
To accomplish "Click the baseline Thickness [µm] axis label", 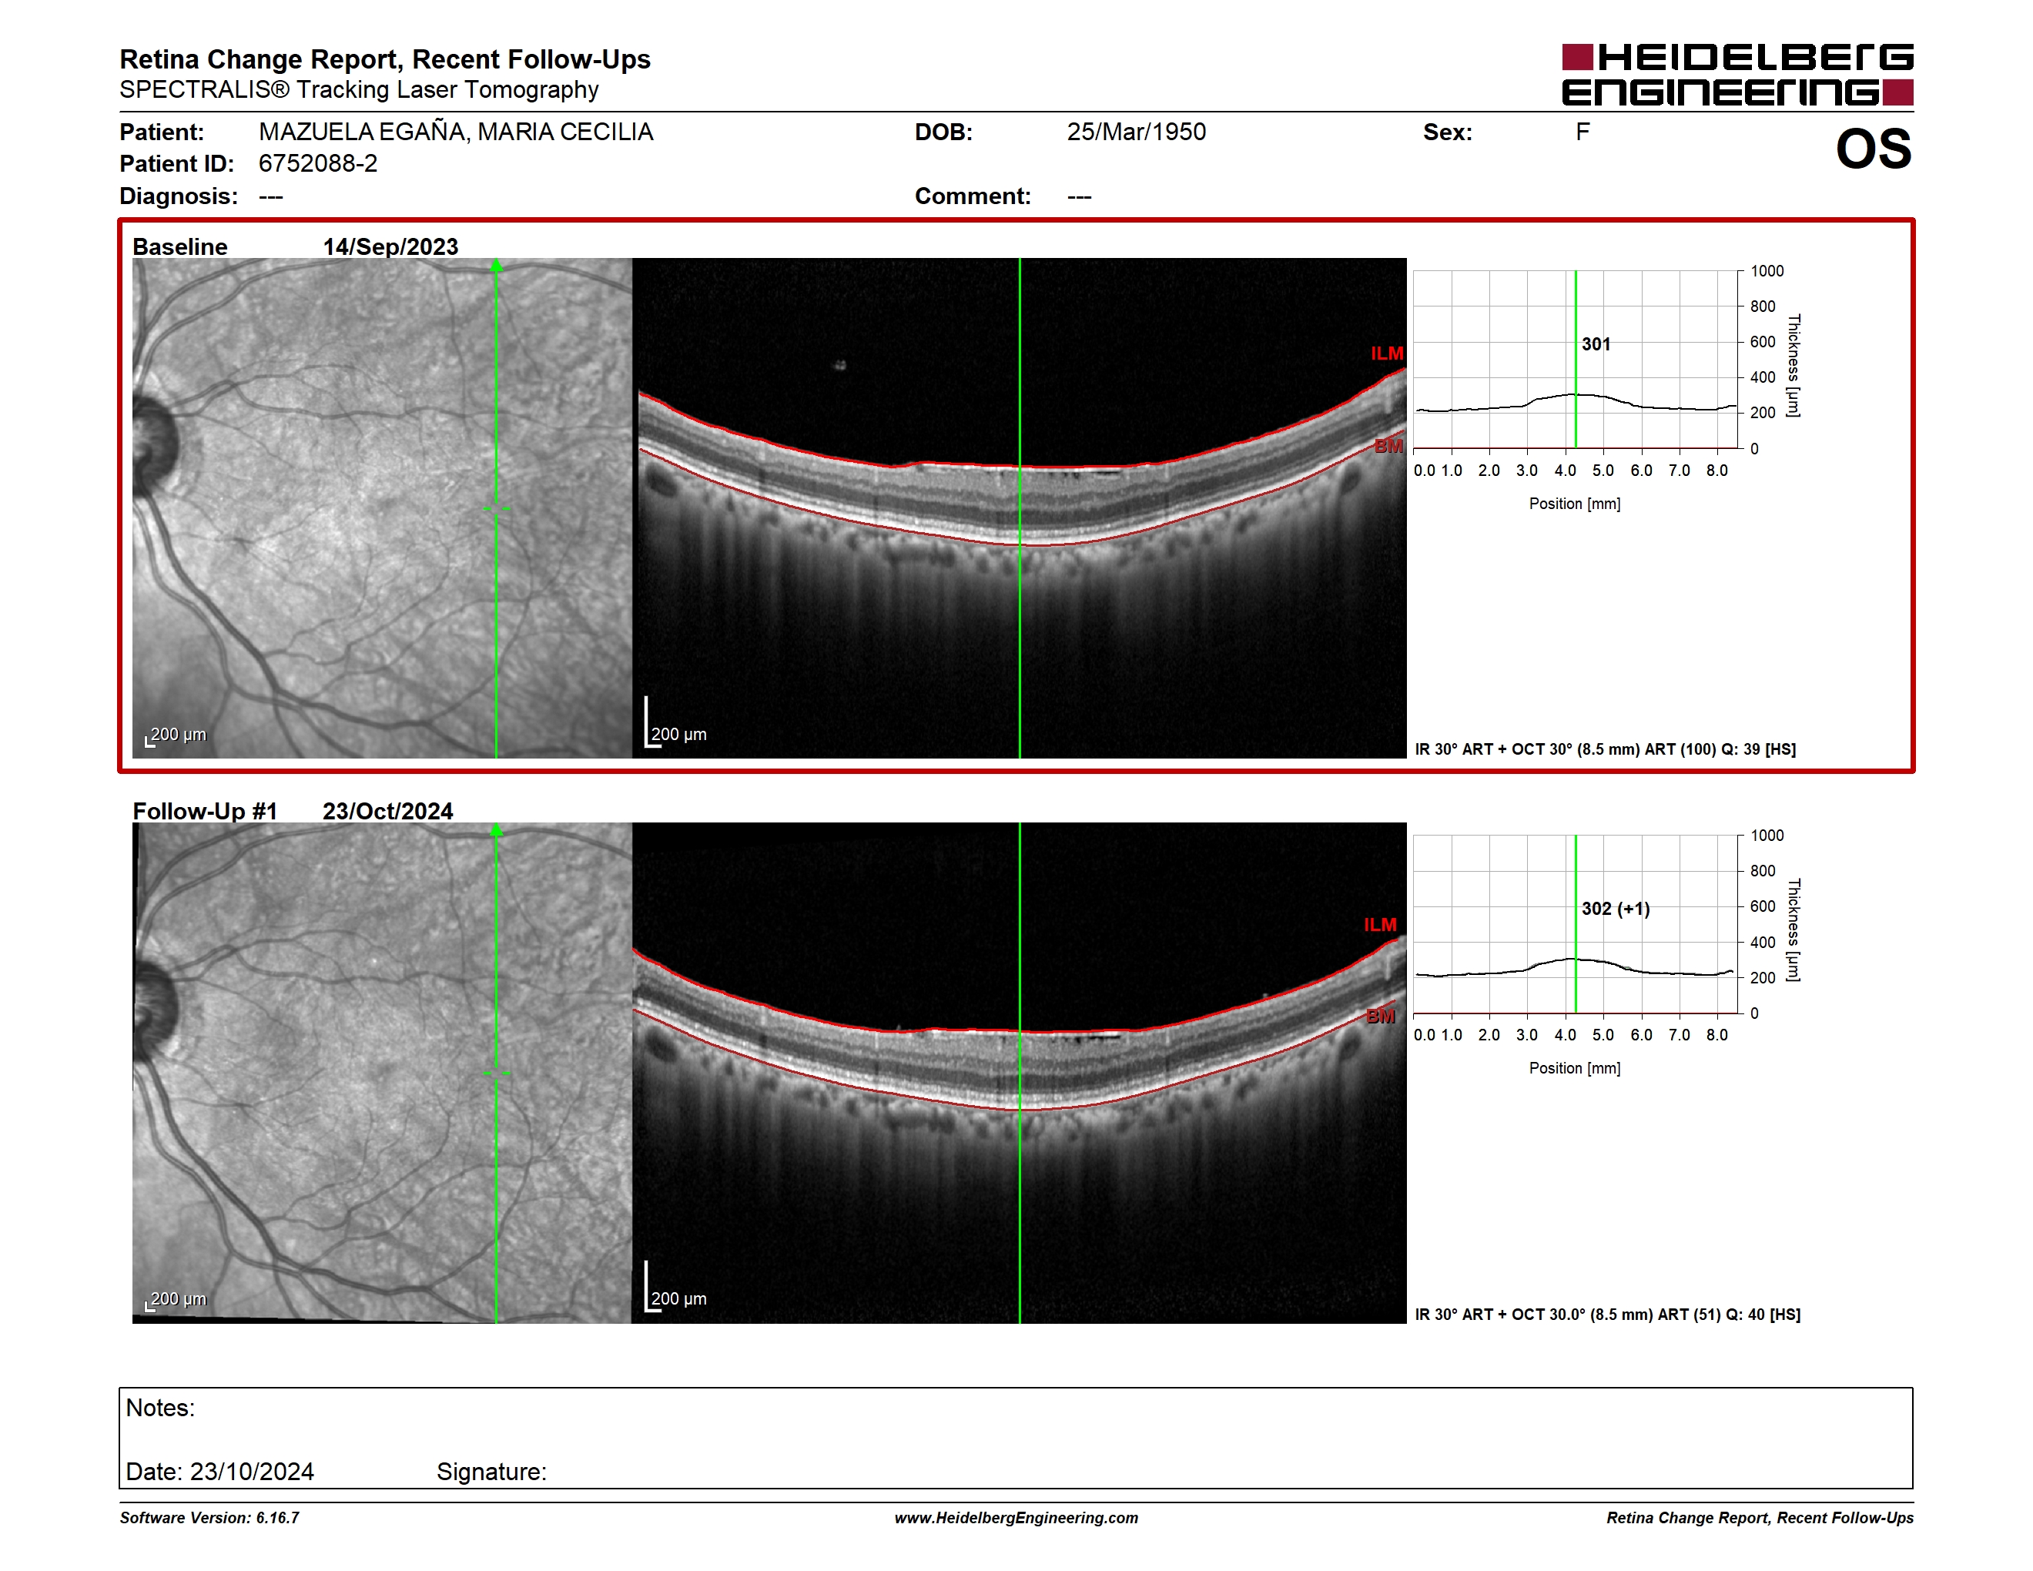I will (1794, 366).
